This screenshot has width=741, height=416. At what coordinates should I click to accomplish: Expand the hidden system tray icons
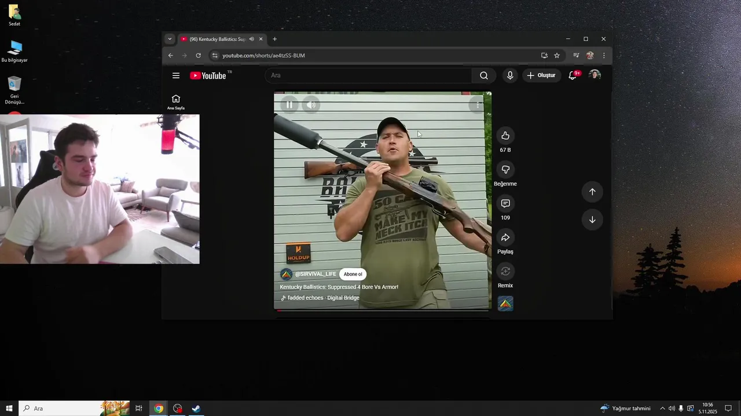662,408
